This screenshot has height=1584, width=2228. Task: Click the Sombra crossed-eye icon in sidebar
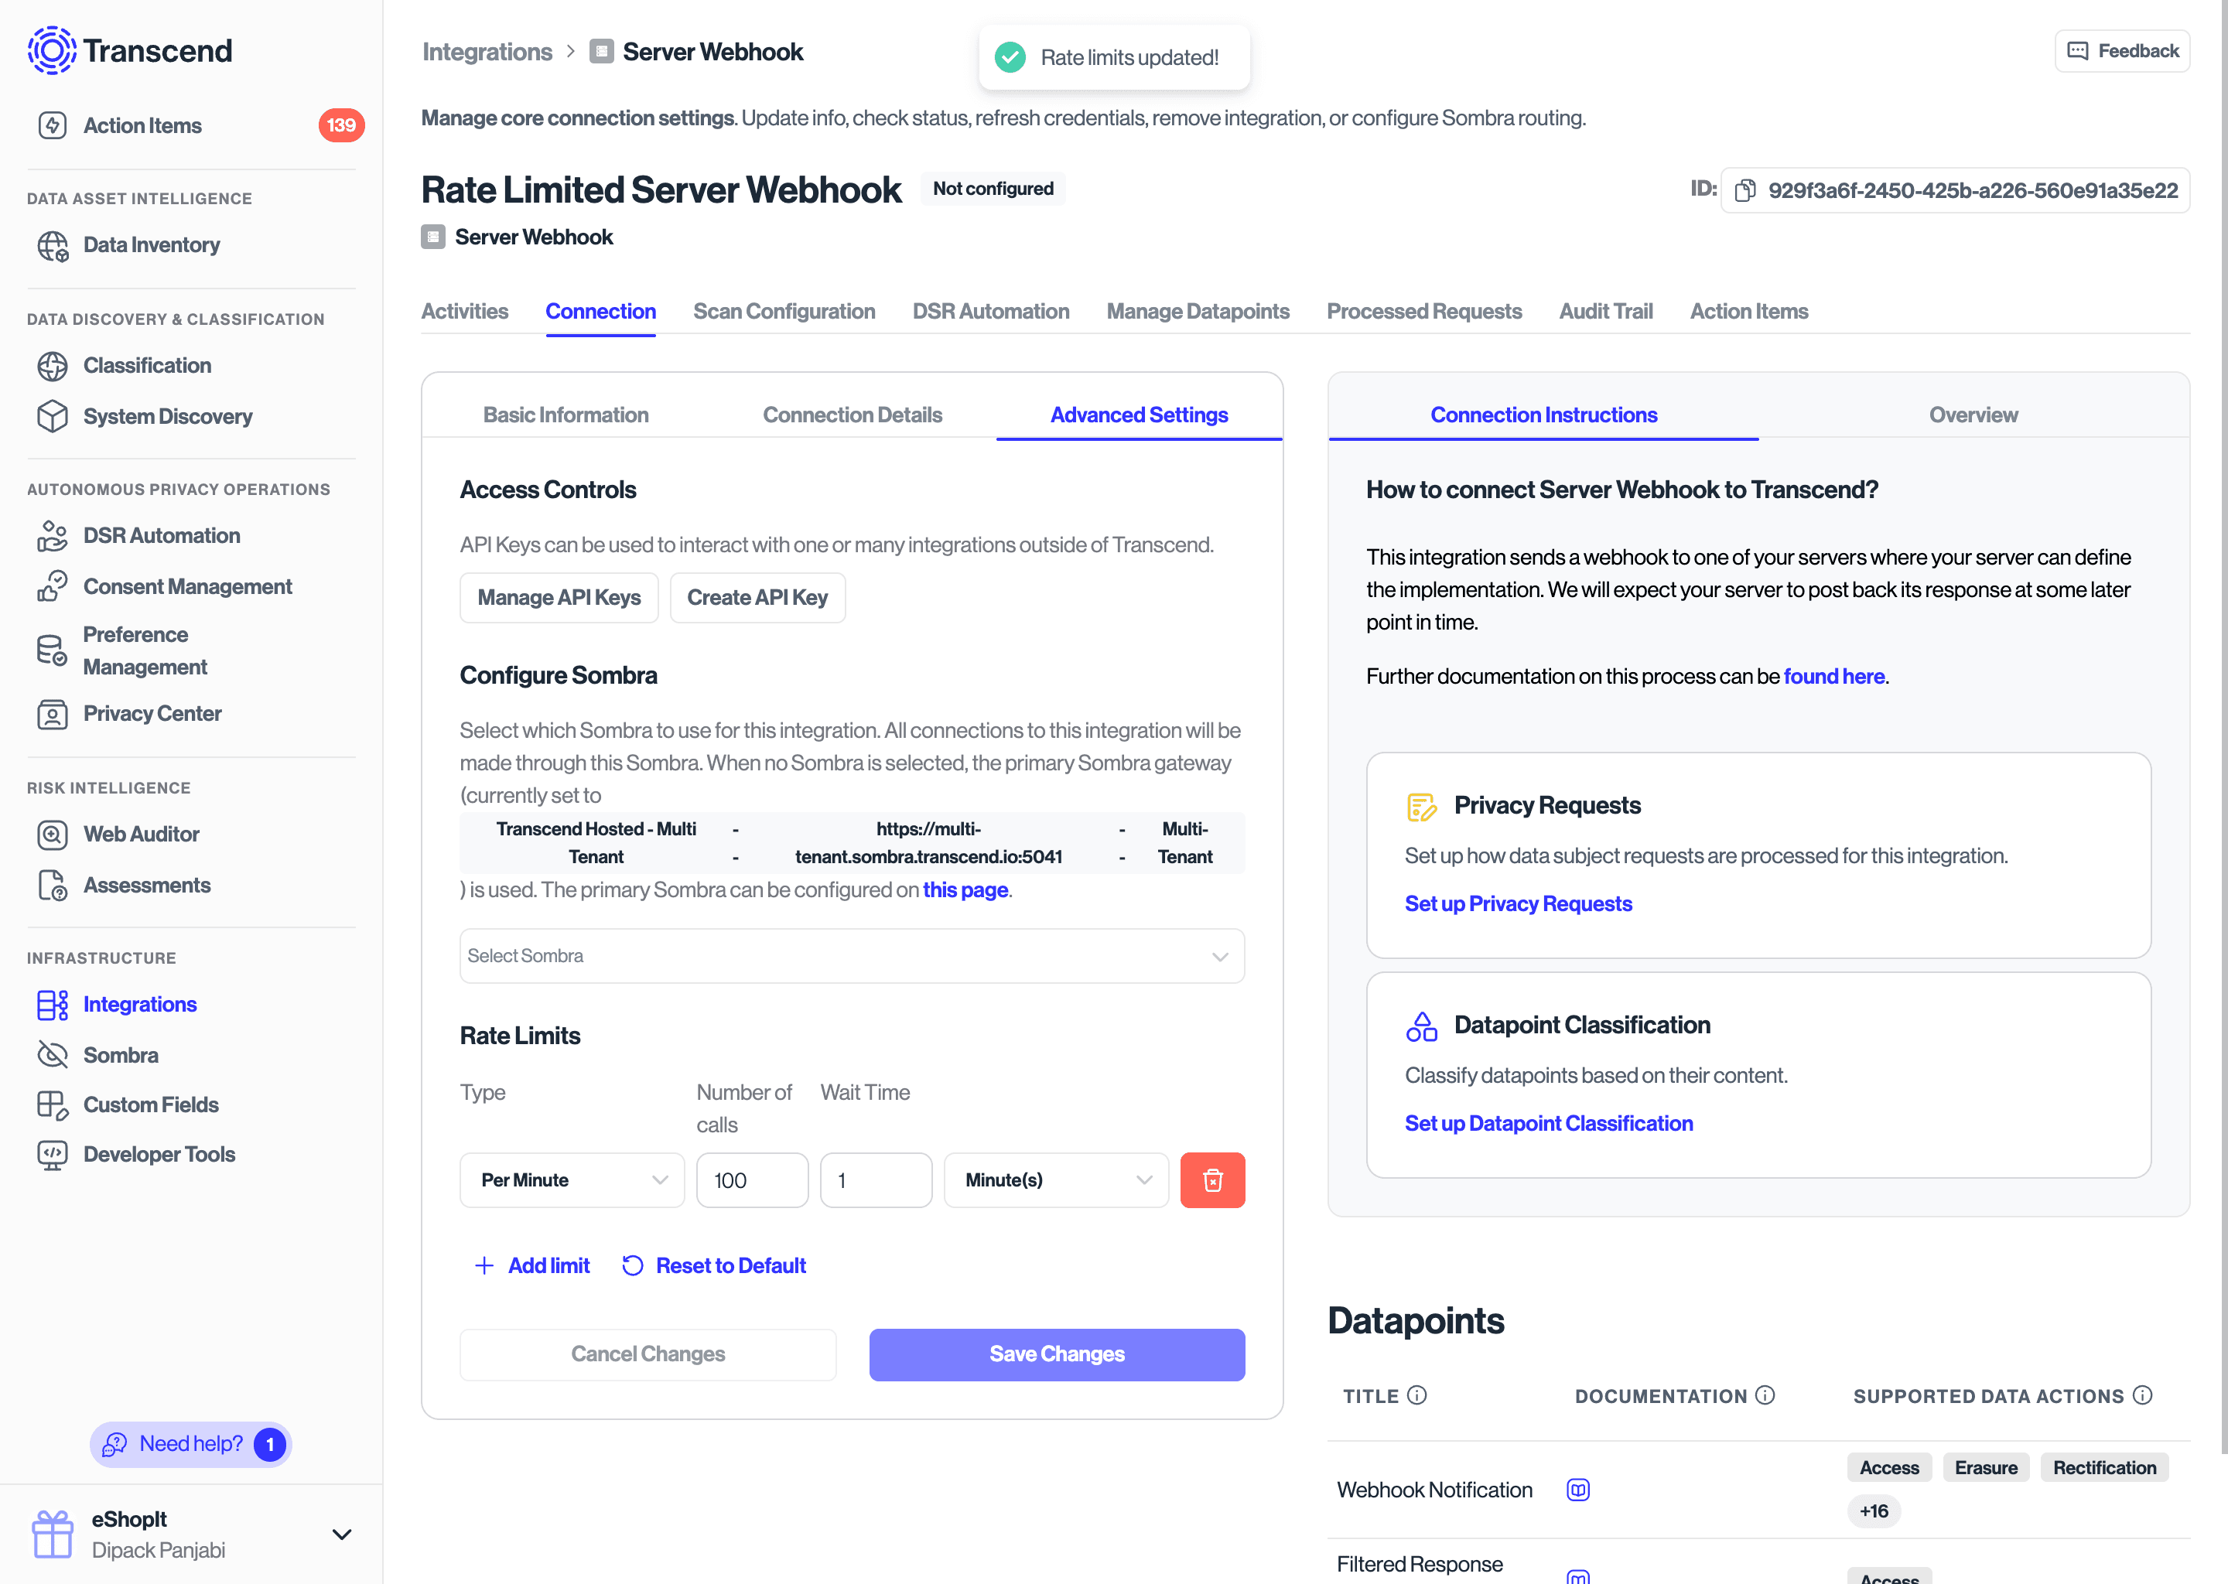pyautogui.click(x=52, y=1054)
